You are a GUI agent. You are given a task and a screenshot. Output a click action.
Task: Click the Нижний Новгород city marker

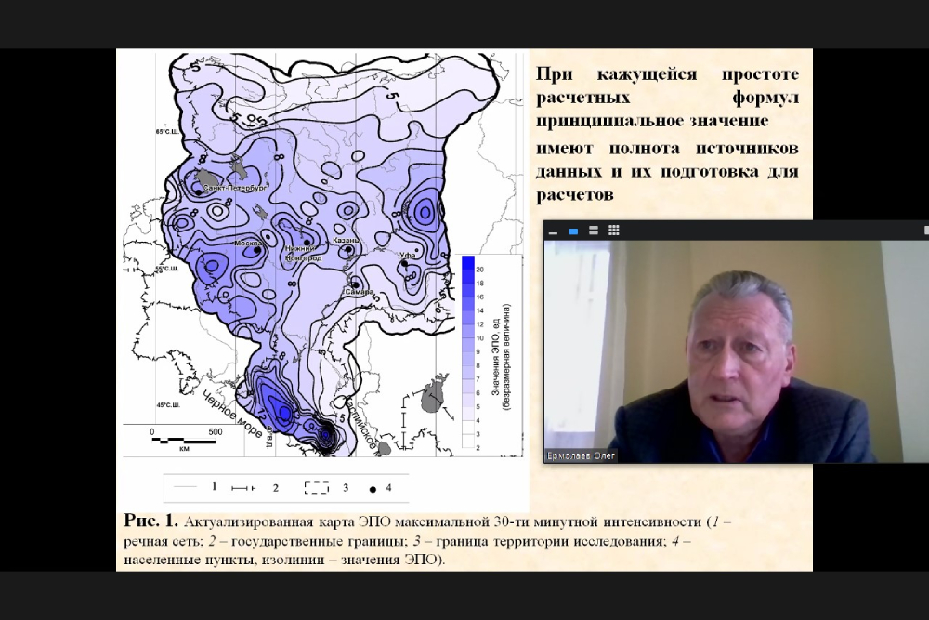click(x=307, y=244)
